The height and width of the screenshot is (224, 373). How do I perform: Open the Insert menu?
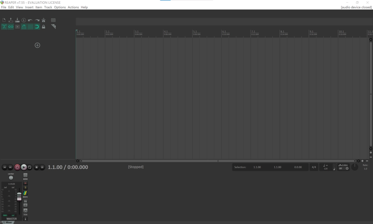pyautogui.click(x=29, y=7)
